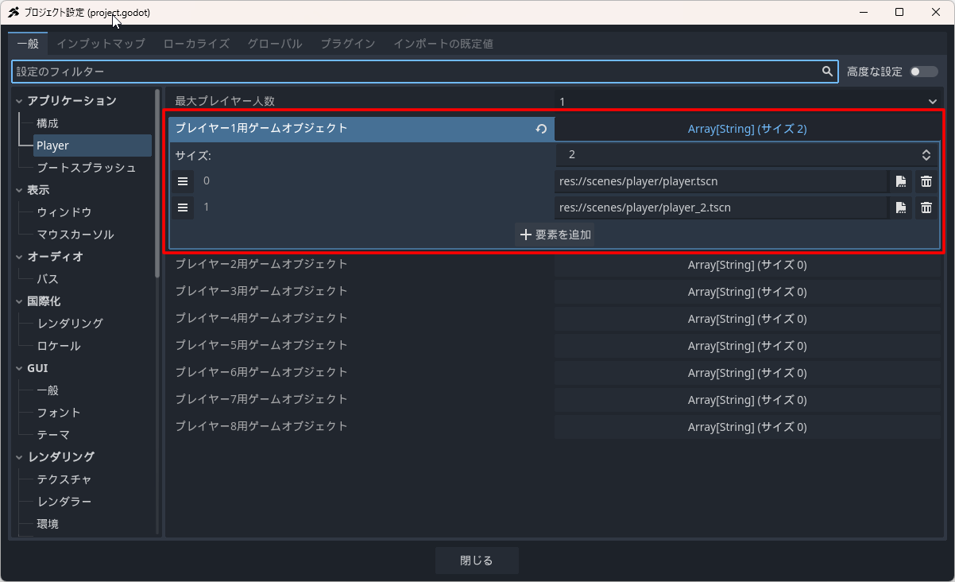Viewport: 955px width, 582px height.
Task: Collapse the レンダリング category in sidebar
Action: point(20,457)
